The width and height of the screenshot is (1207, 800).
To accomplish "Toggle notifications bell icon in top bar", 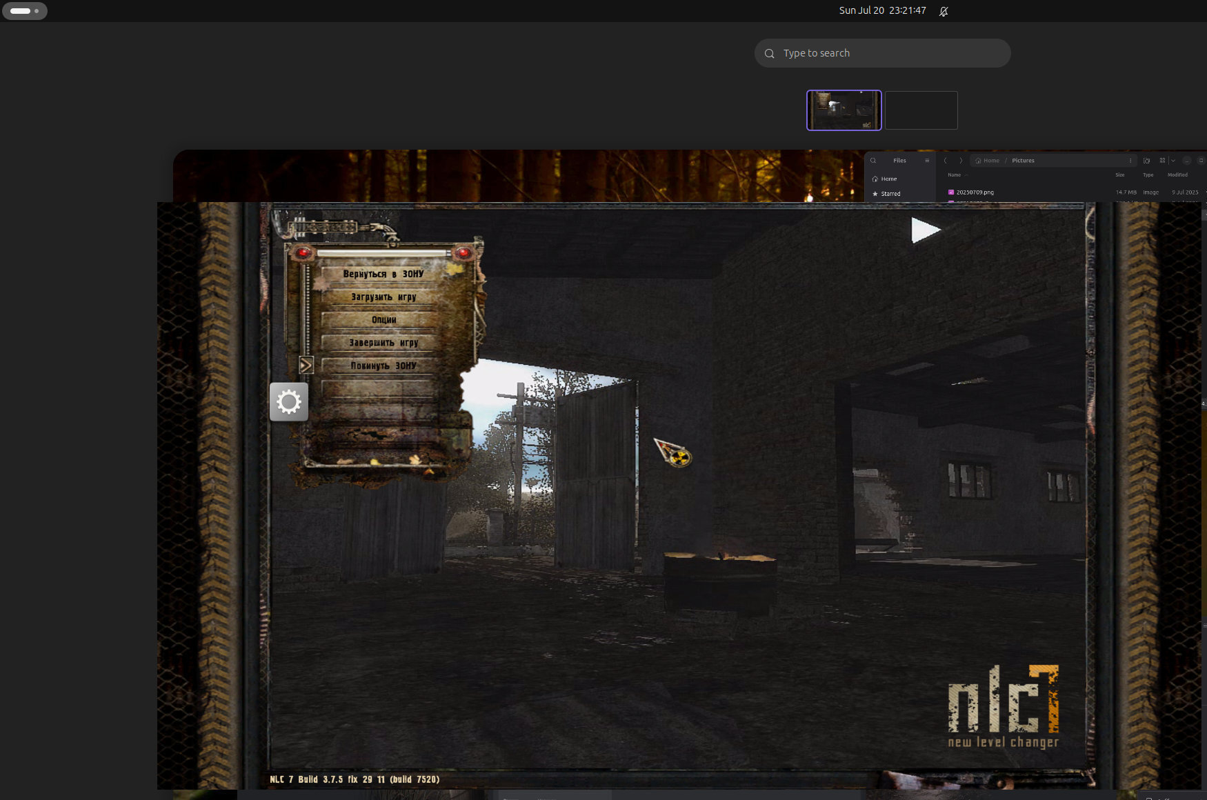I will coord(944,11).
